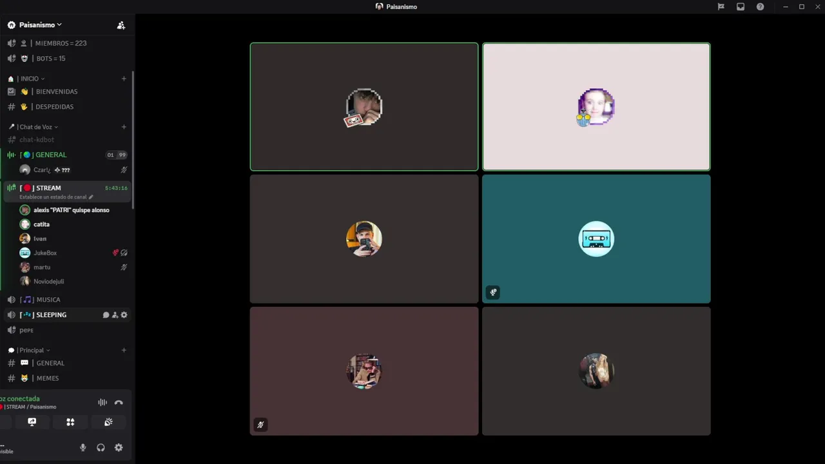Select the JukeBox cassette participant tile
Image resolution: width=825 pixels, height=464 pixels.
(x=596, y=239)
